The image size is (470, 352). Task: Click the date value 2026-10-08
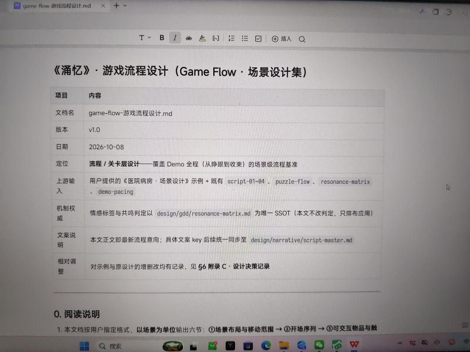click(x=107, y=147)
